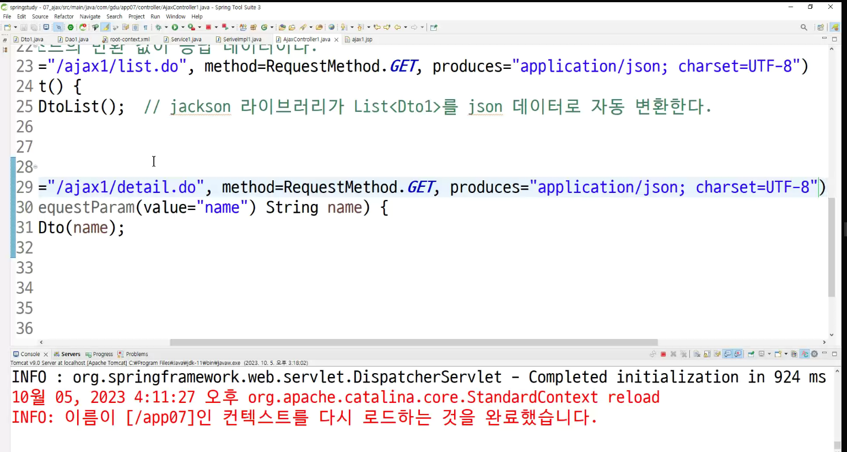
Task: Click the Clear Console icon
Action: [697, 354]
